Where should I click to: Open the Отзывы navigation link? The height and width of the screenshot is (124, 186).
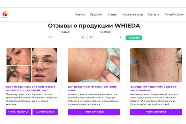coord(112,14)
